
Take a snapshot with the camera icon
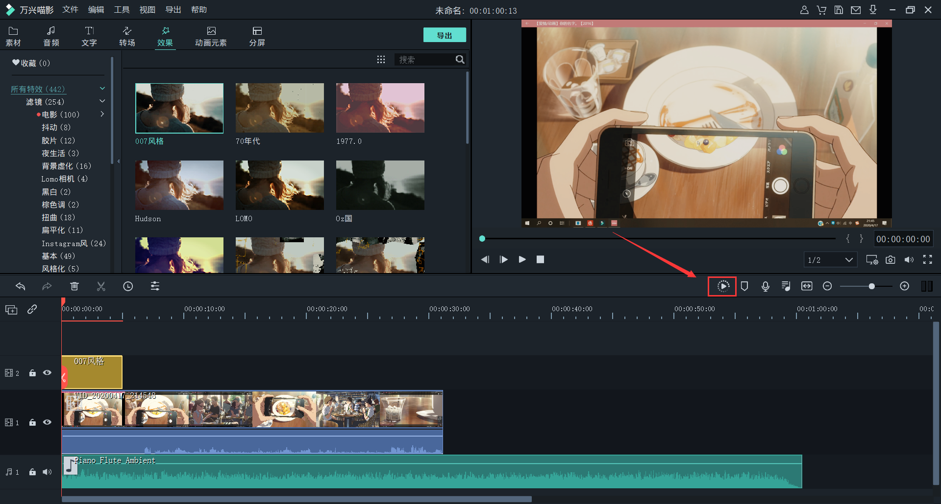point(890,260)
